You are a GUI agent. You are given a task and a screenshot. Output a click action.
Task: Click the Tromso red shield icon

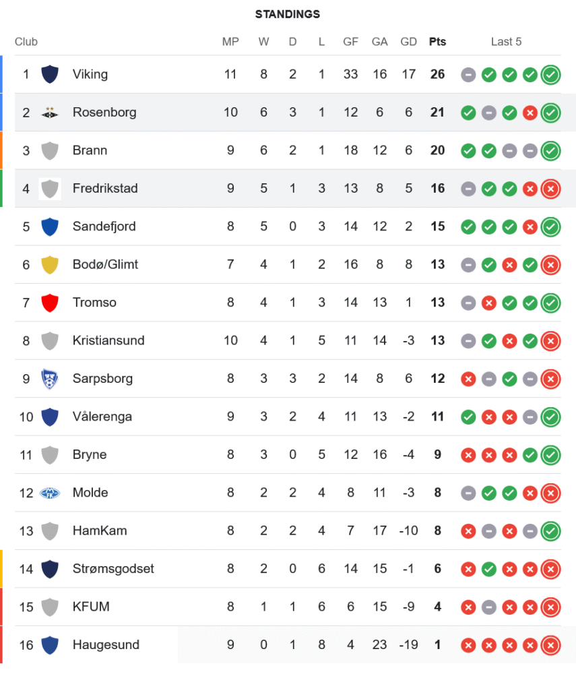tap(50, 303)
